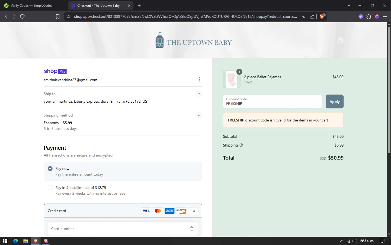The height and width of the screenshot is (245, 391).
Task: Click the share page icon
Action: click(312, 16)
